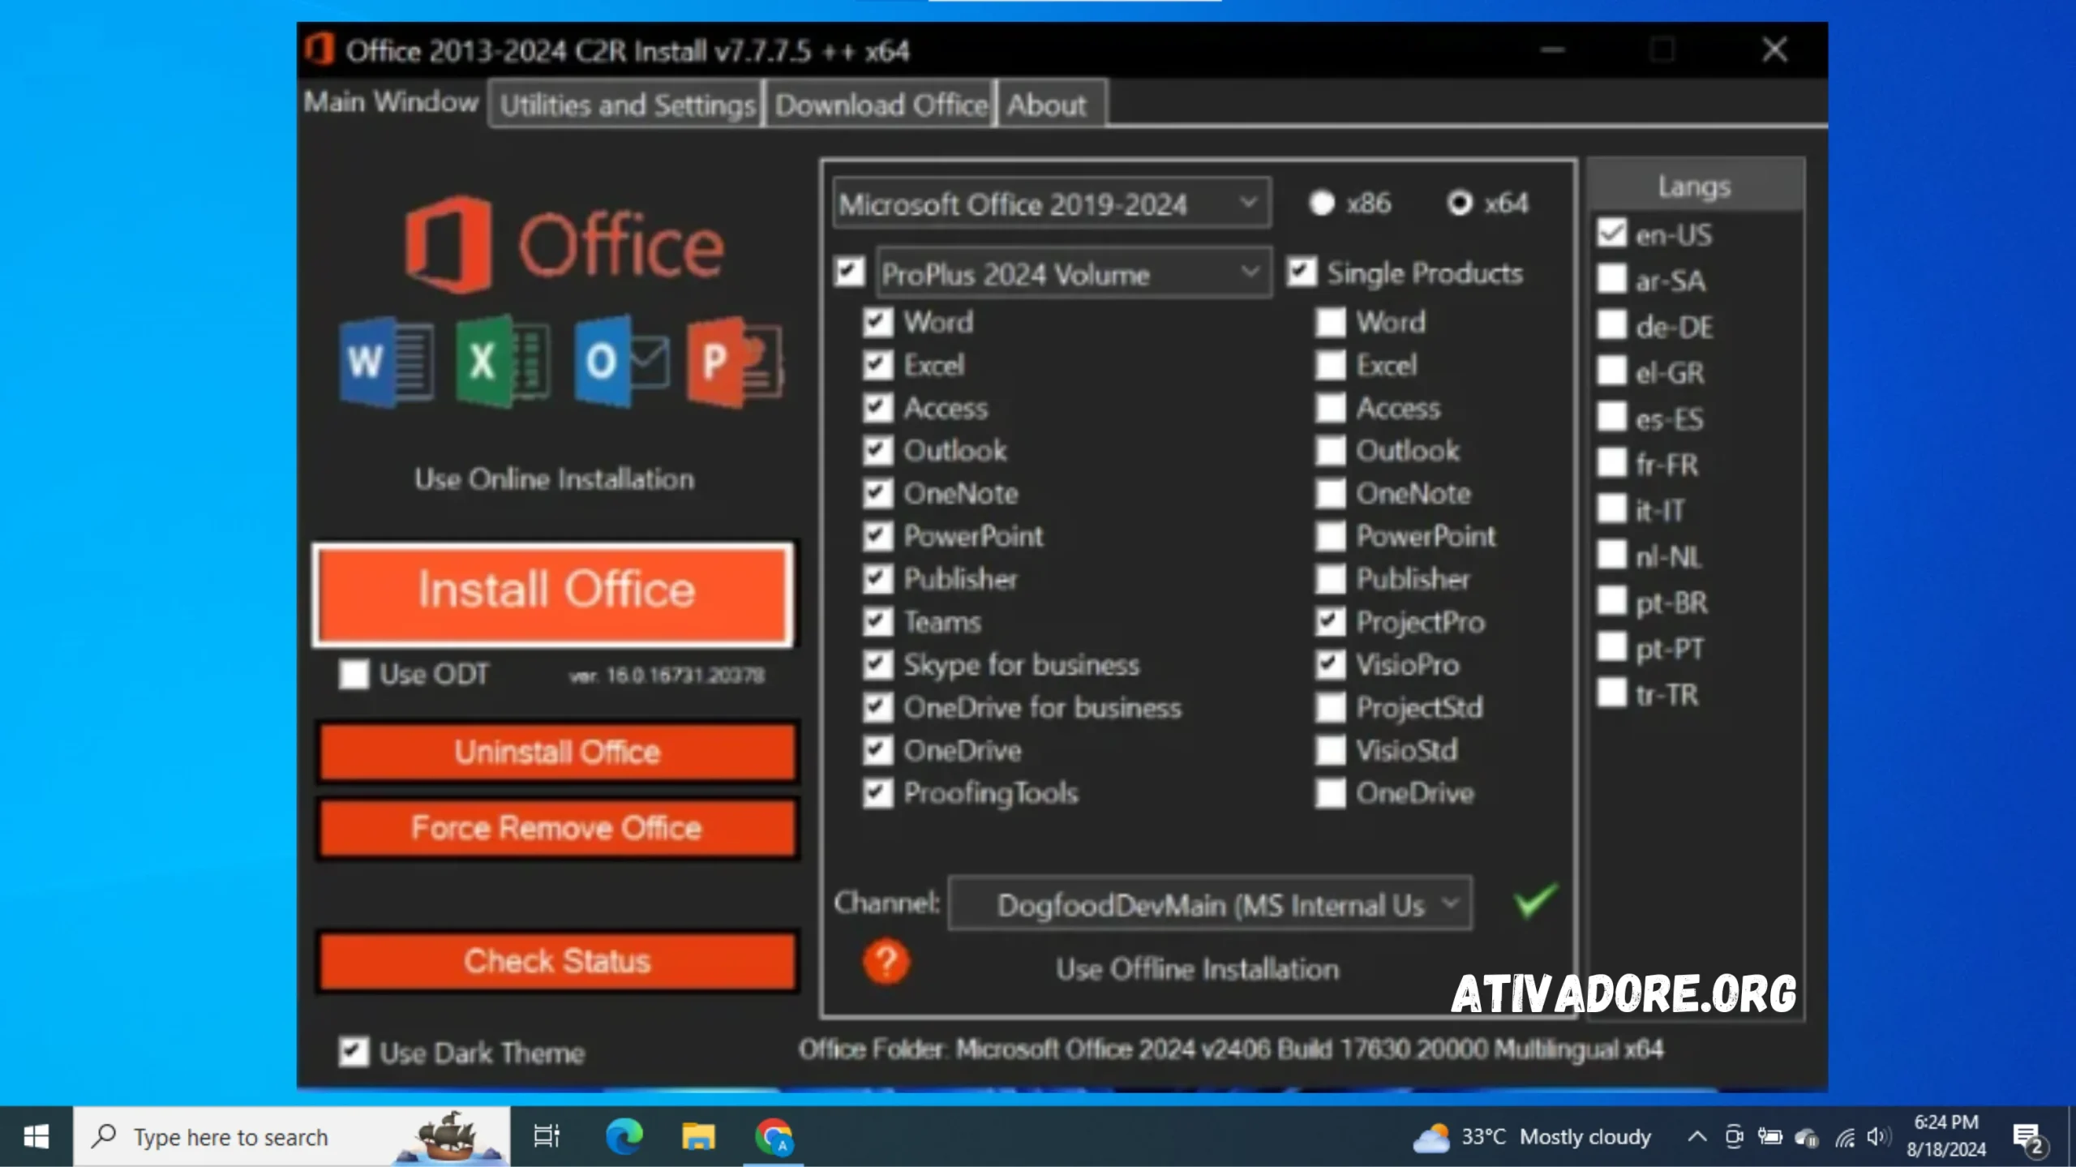Click the Meet Now tray icon
Screen dimensions: 2076x1167
tap(1734, 1137)
